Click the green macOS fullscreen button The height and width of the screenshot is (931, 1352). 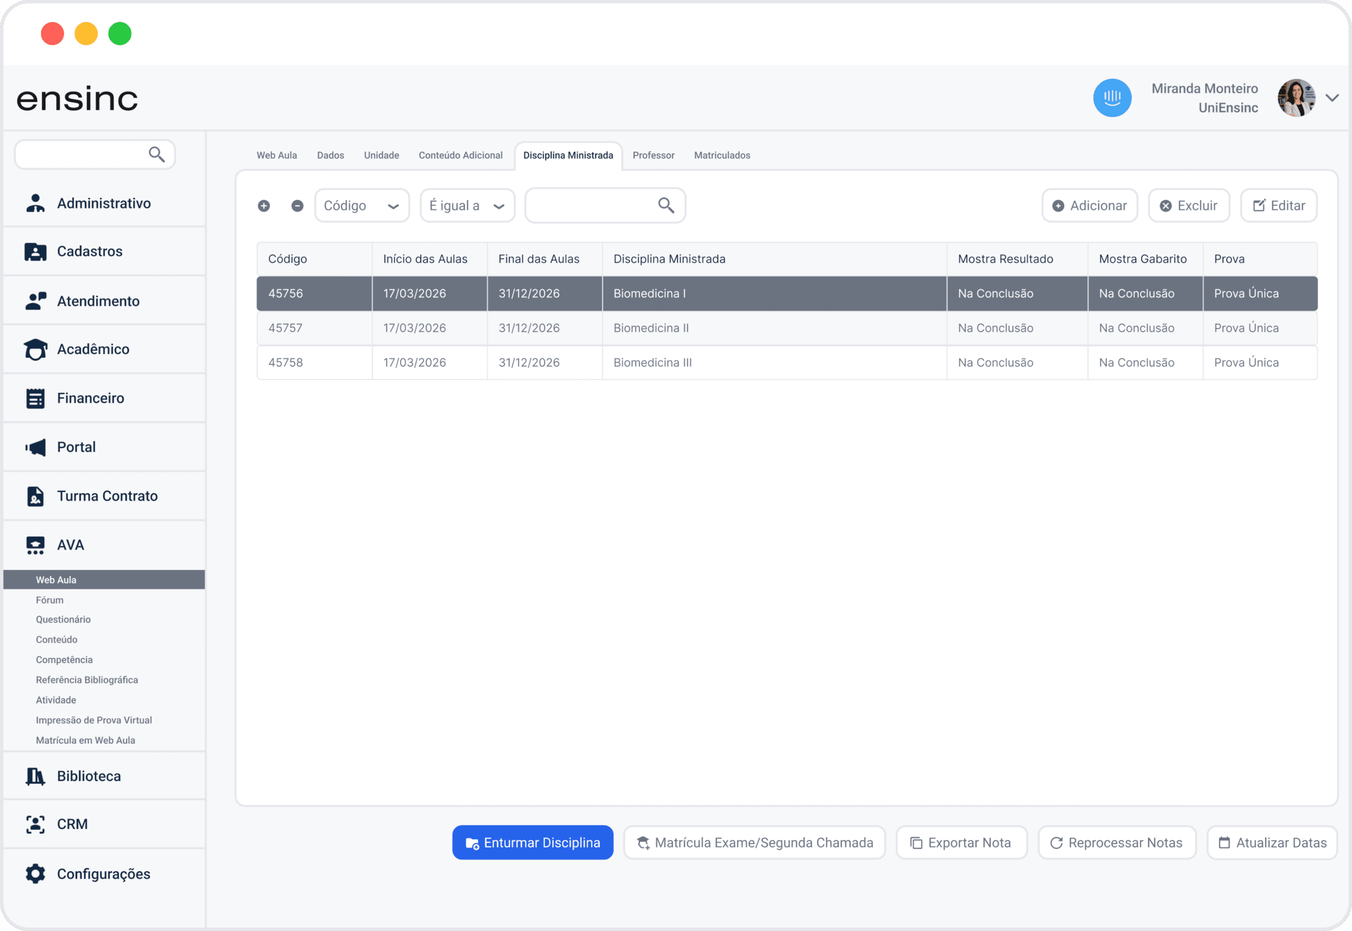coord(119,34)
